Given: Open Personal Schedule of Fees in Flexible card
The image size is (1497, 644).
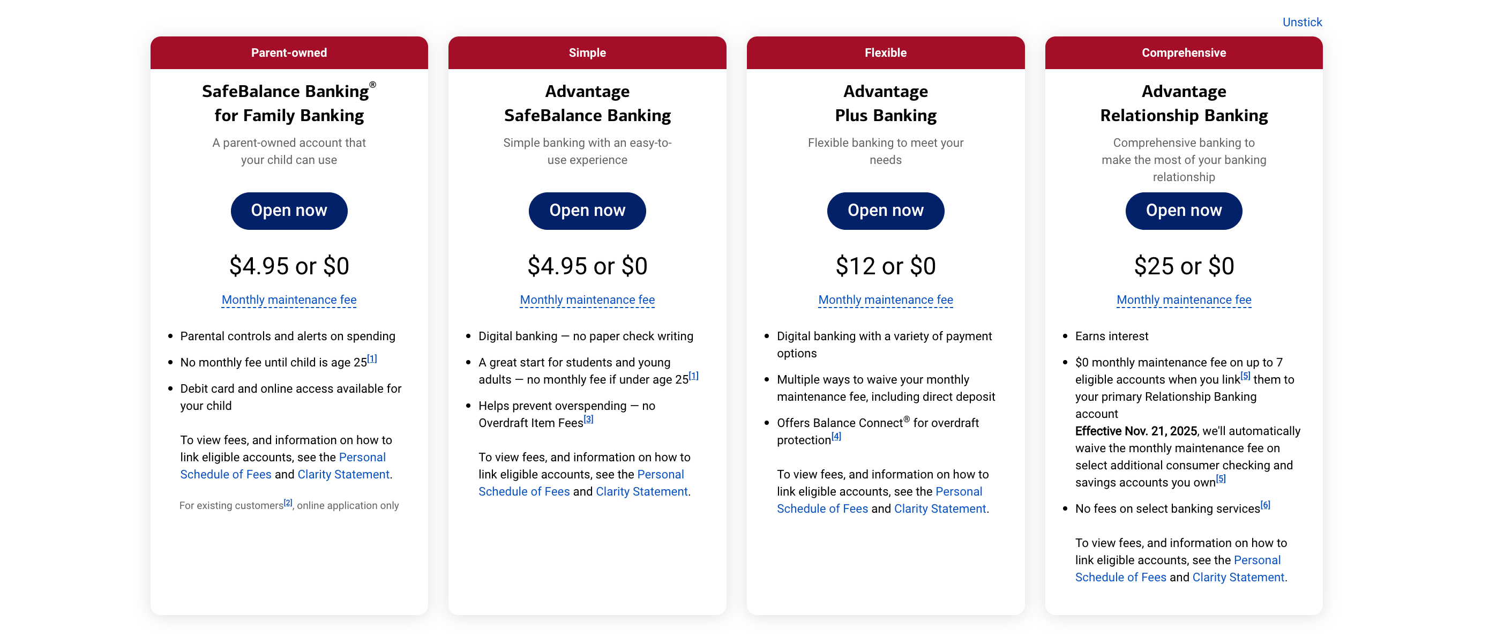Looking at the screenshot, I should click(x=880, y=500).
